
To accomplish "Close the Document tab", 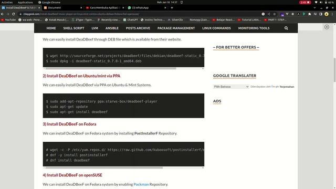I will coord(81,8).
